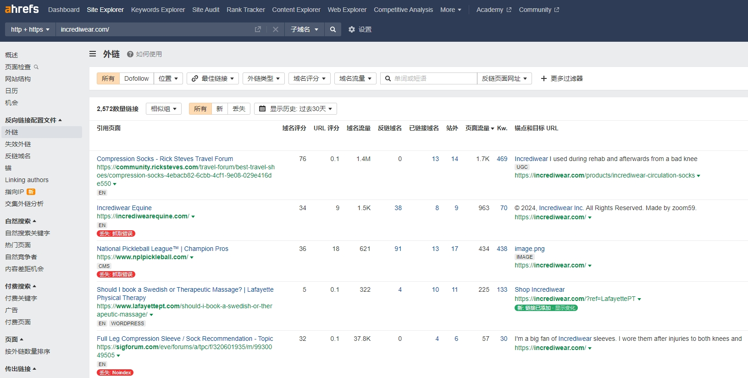Open Community external link
Screen dimensions: 748x378
coord(539,10)
